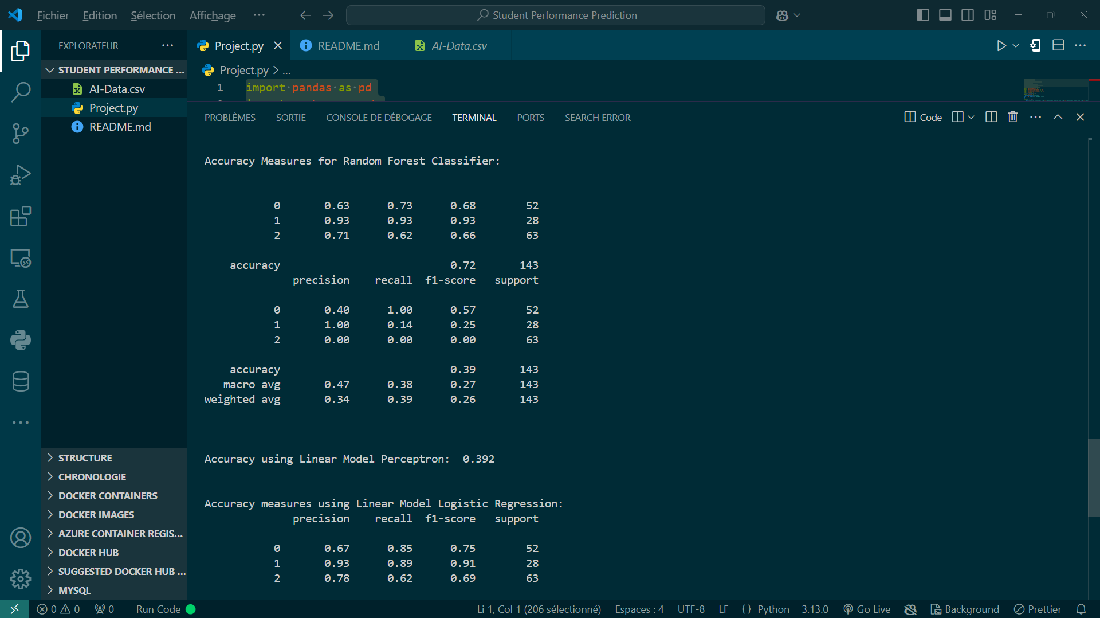The image size is (1100, 618).
Task: Open the Manage settings gear
Action: (x=21, y=579)
